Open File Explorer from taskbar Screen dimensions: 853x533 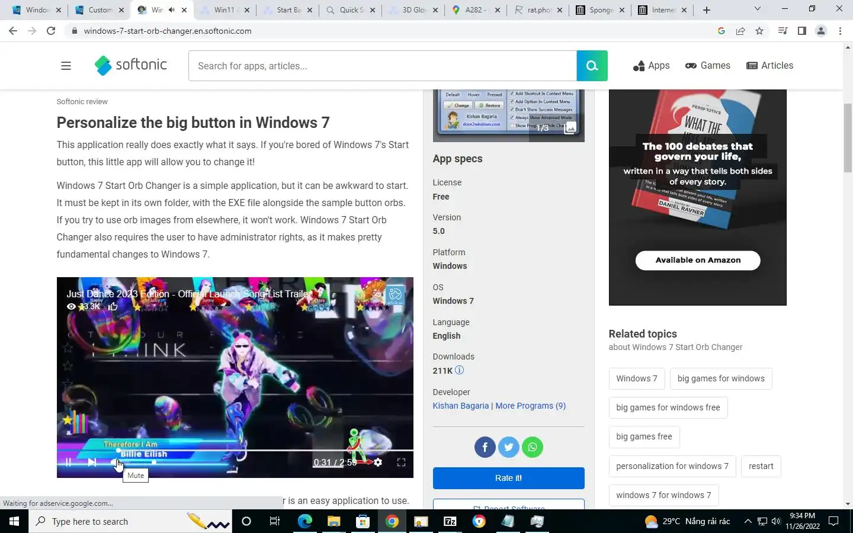[x=333, y=521]
